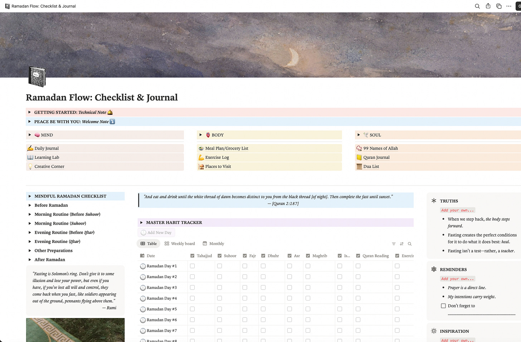The width and height of the screenshot is (521, 342).
Task: Click the clock icon of Ramadan Day #1
Action: click(x=143, y=266)
